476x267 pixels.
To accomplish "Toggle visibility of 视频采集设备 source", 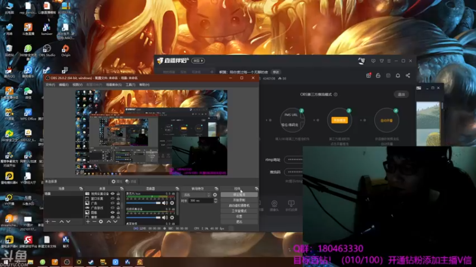I will coord(112,194).
